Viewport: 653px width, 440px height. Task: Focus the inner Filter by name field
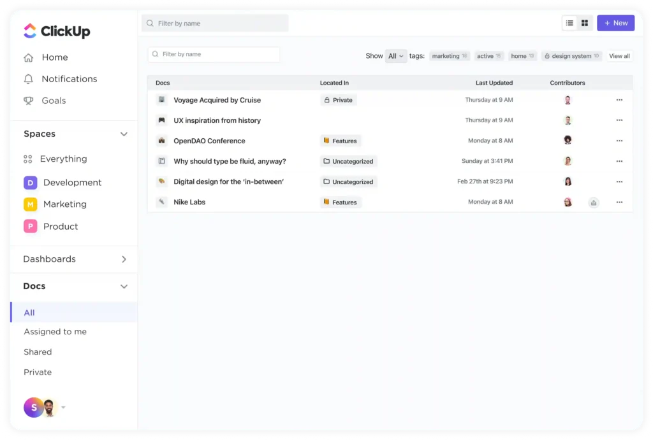point(214,55)
